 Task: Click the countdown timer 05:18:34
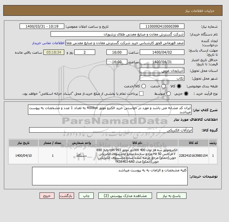54,52
